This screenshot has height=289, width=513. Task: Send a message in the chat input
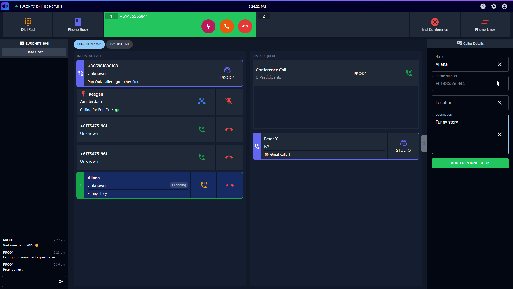click(61, 281)
